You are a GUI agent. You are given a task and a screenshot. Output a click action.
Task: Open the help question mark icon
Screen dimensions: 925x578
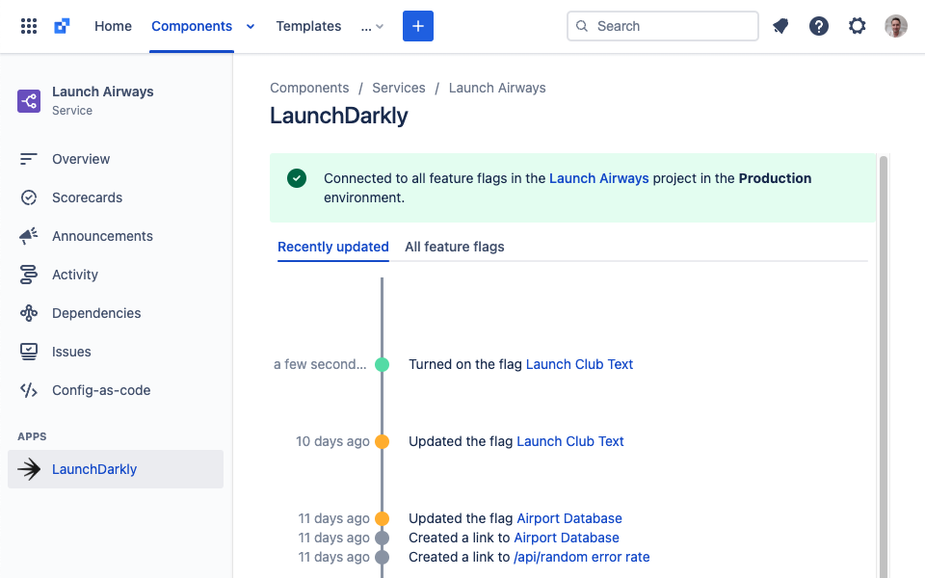tap(819, 26)
